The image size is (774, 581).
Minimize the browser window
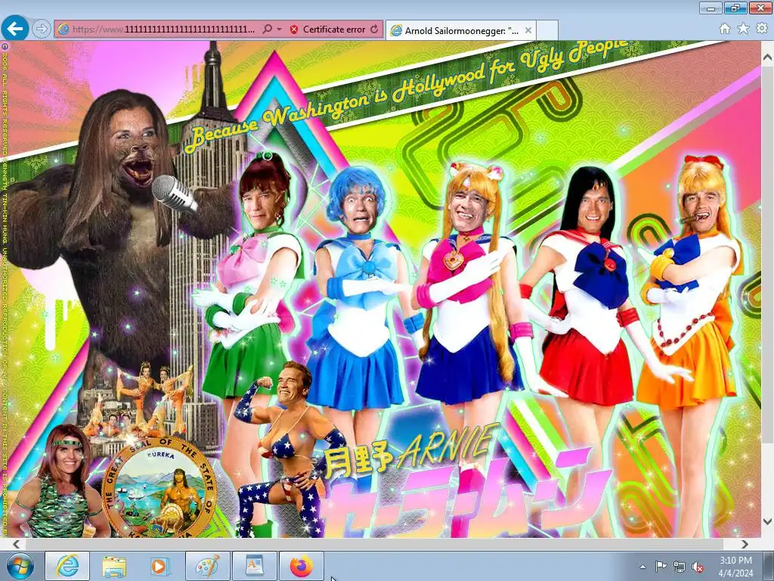711,8
